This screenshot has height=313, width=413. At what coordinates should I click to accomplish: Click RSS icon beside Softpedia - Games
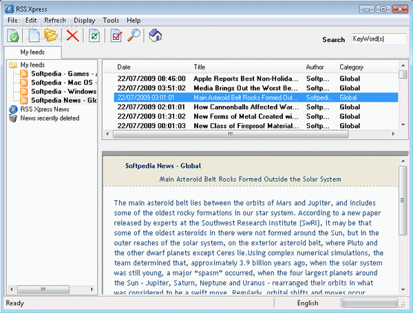pos(23,74)
